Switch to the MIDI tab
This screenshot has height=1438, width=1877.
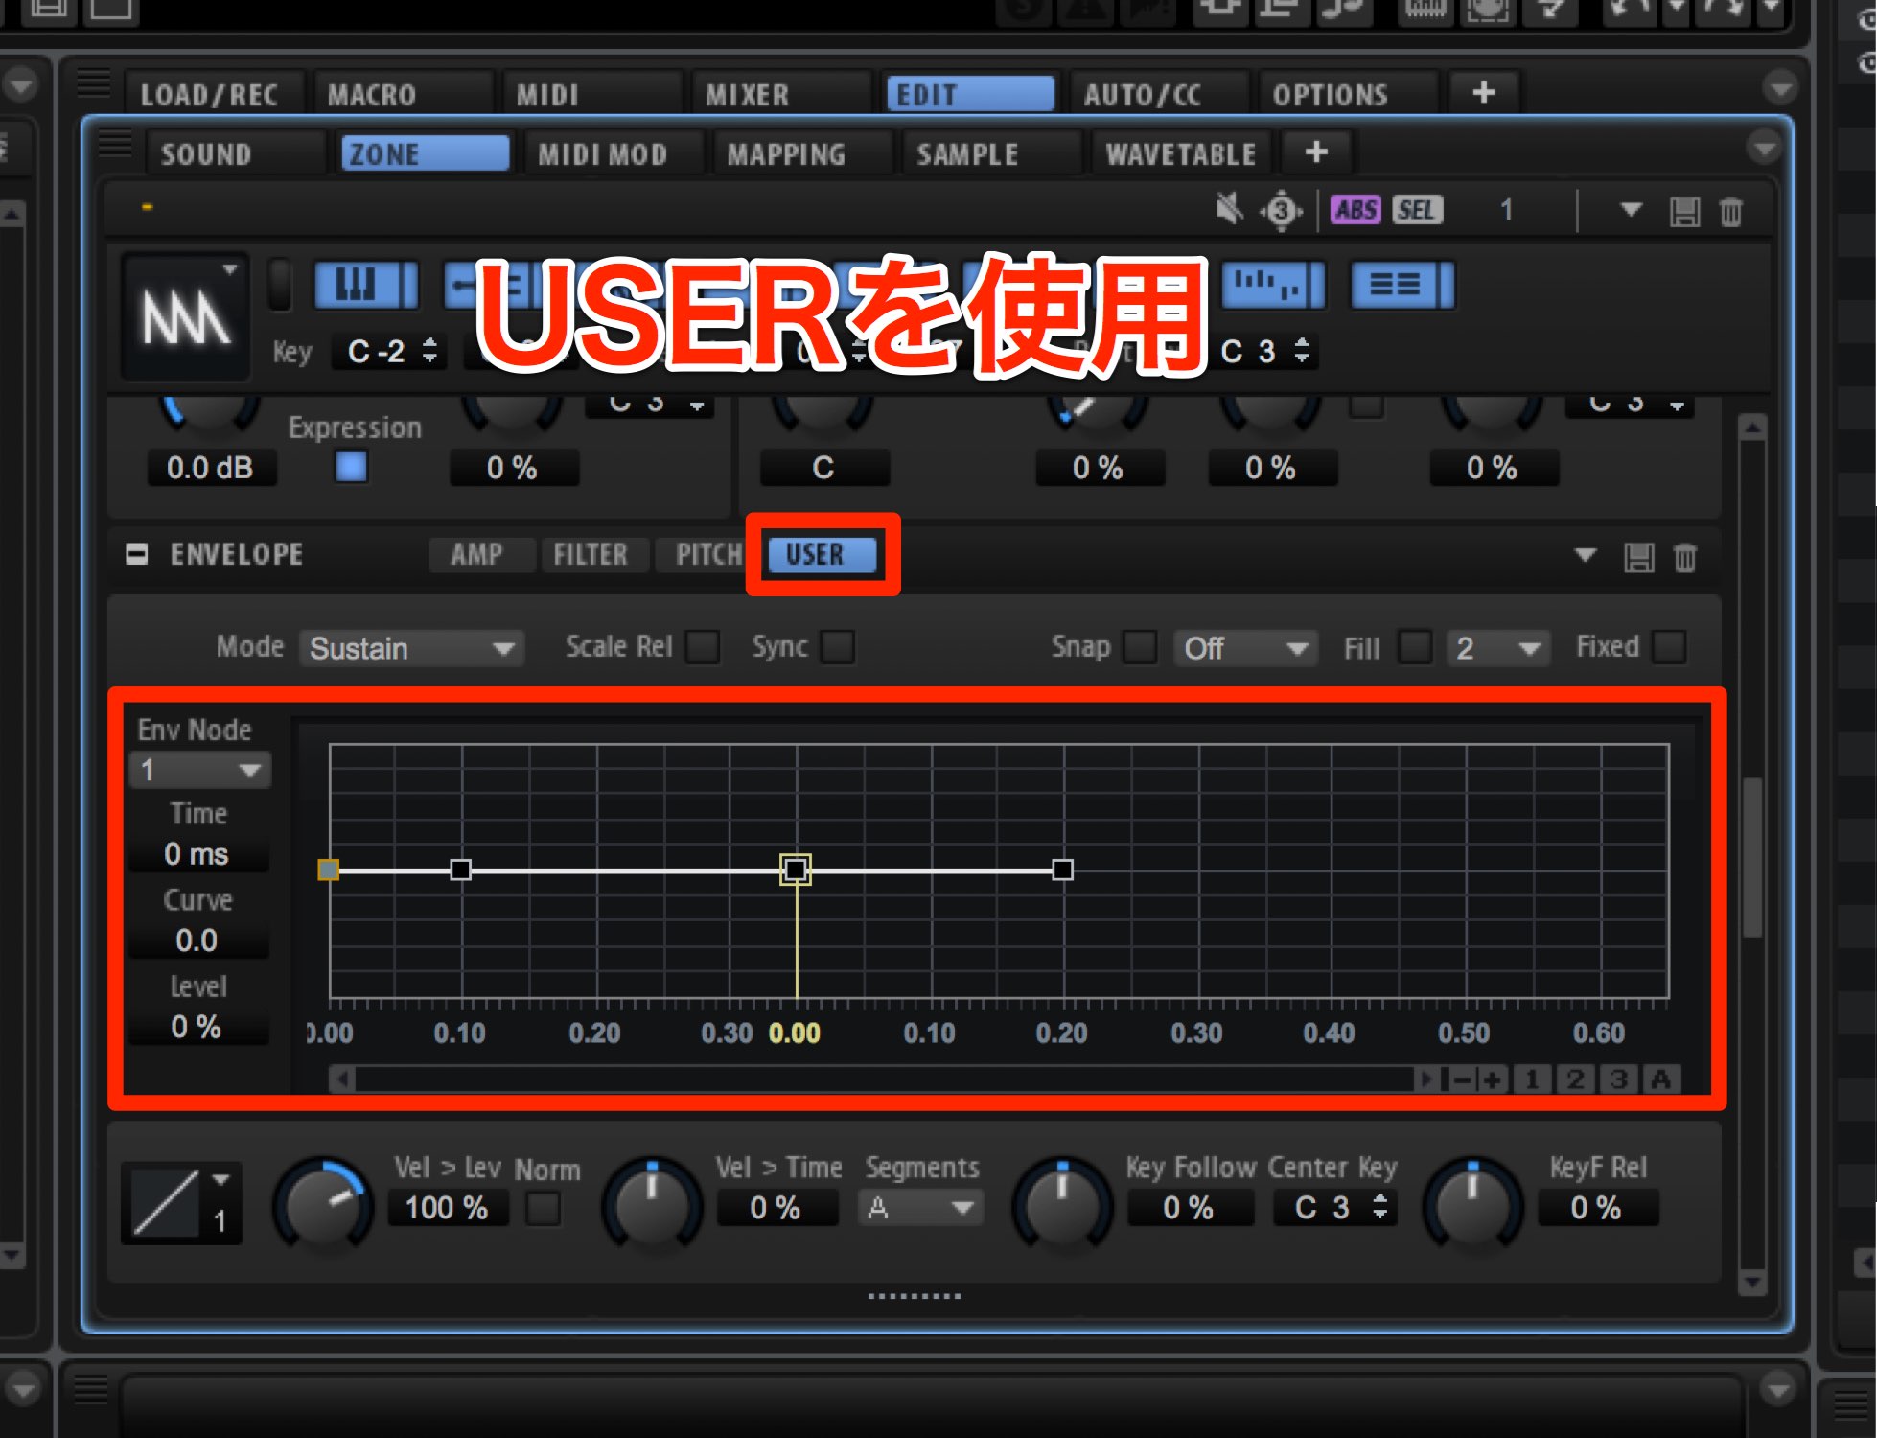tap(591, 95)
